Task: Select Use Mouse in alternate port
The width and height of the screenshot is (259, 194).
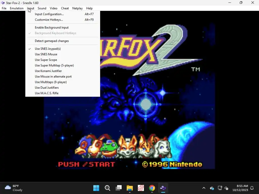Action: click(x=63, y=77)
